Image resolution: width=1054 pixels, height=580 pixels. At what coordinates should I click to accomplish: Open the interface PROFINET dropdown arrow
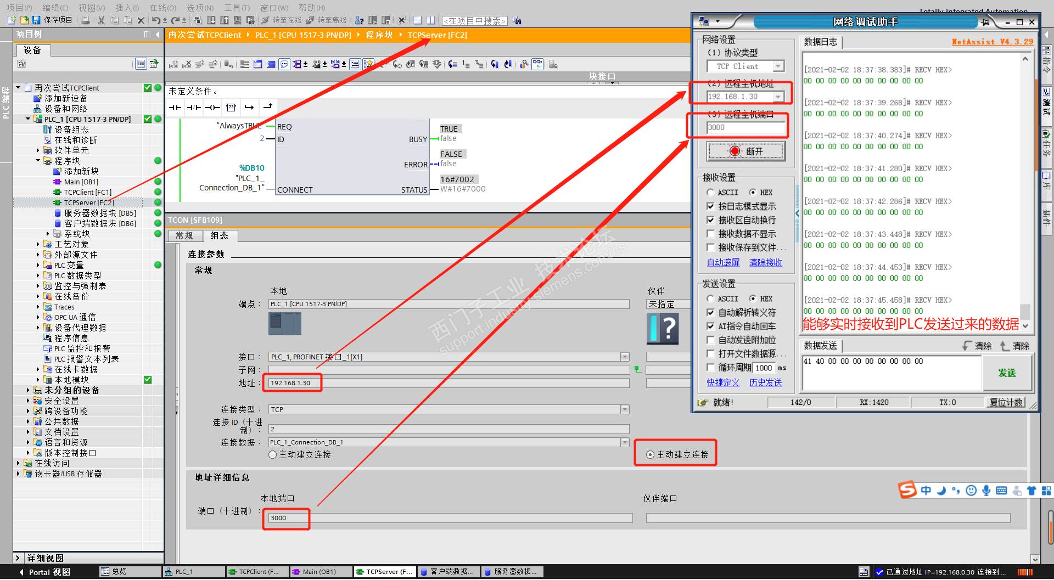coord(625,357)
